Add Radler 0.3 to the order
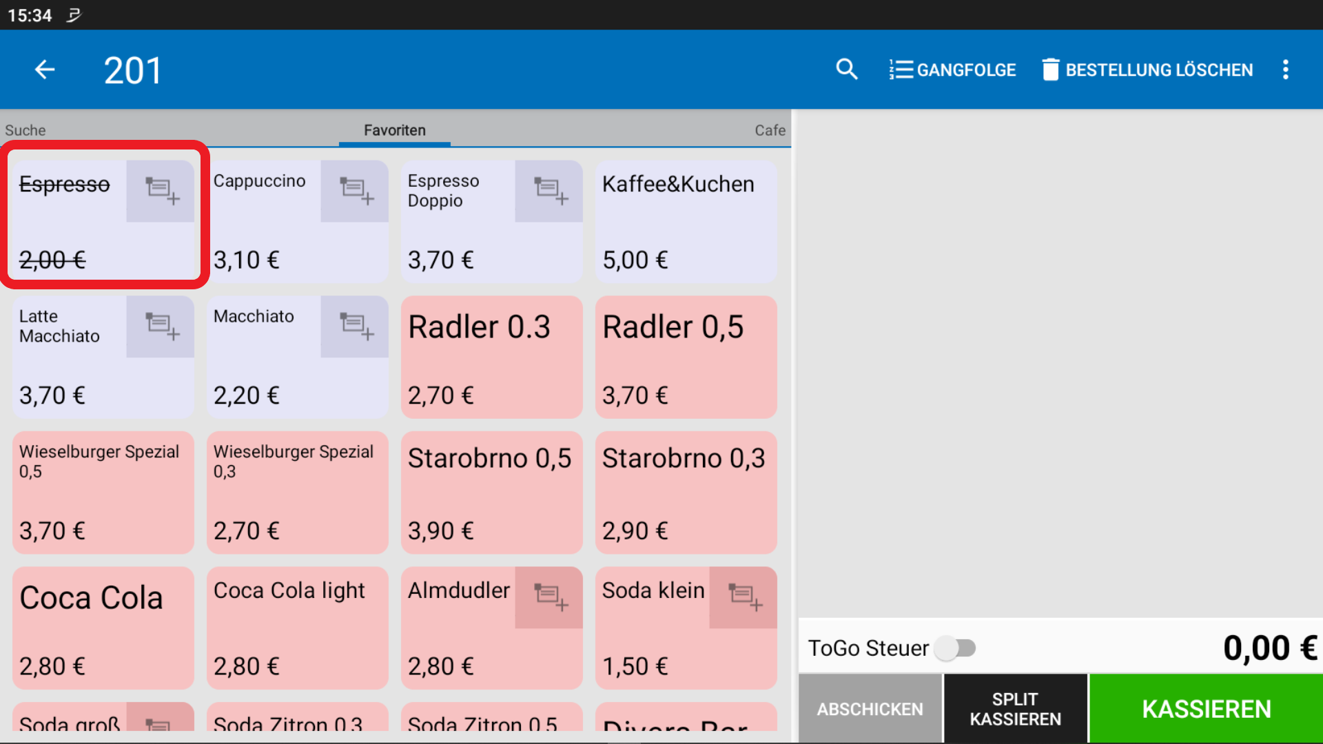 tap(491, 357)
